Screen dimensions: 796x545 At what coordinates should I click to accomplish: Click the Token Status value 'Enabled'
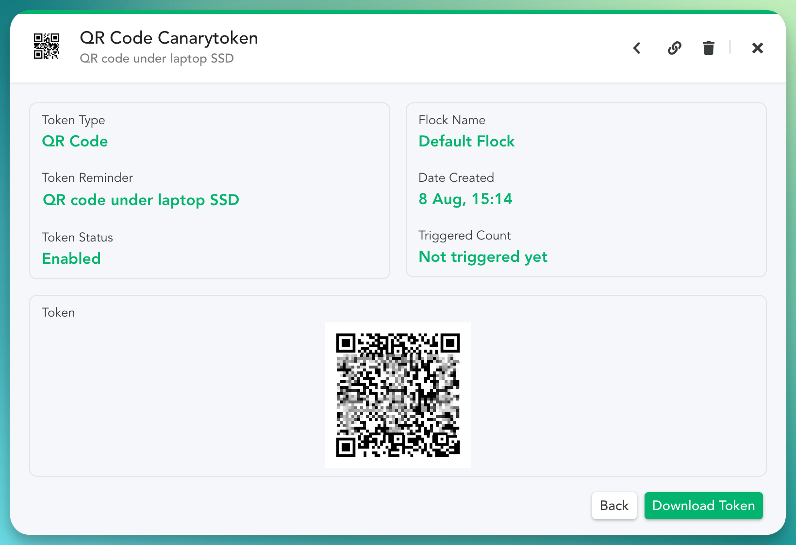coord(71,258)
